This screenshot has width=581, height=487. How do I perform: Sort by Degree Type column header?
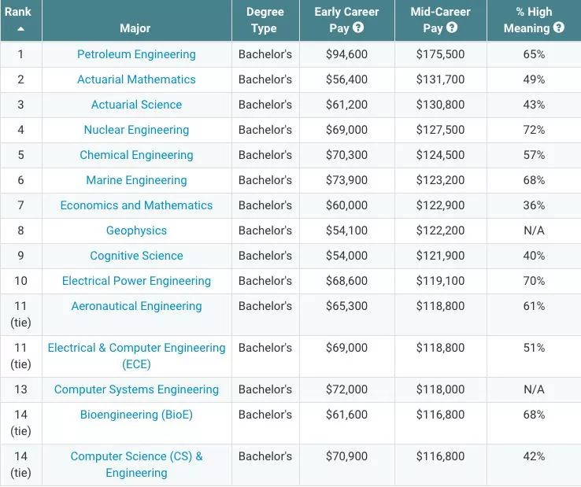coord(264,20)
